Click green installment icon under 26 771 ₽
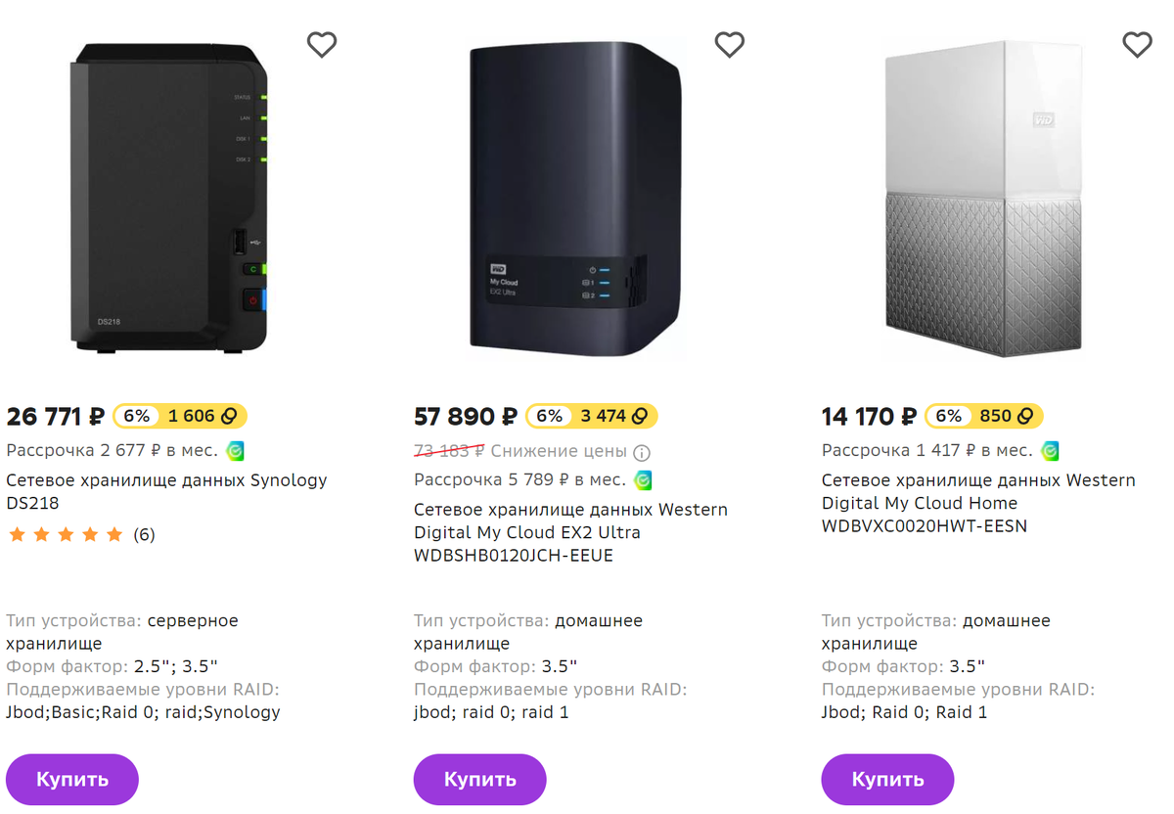 click(x=235, y=451)
